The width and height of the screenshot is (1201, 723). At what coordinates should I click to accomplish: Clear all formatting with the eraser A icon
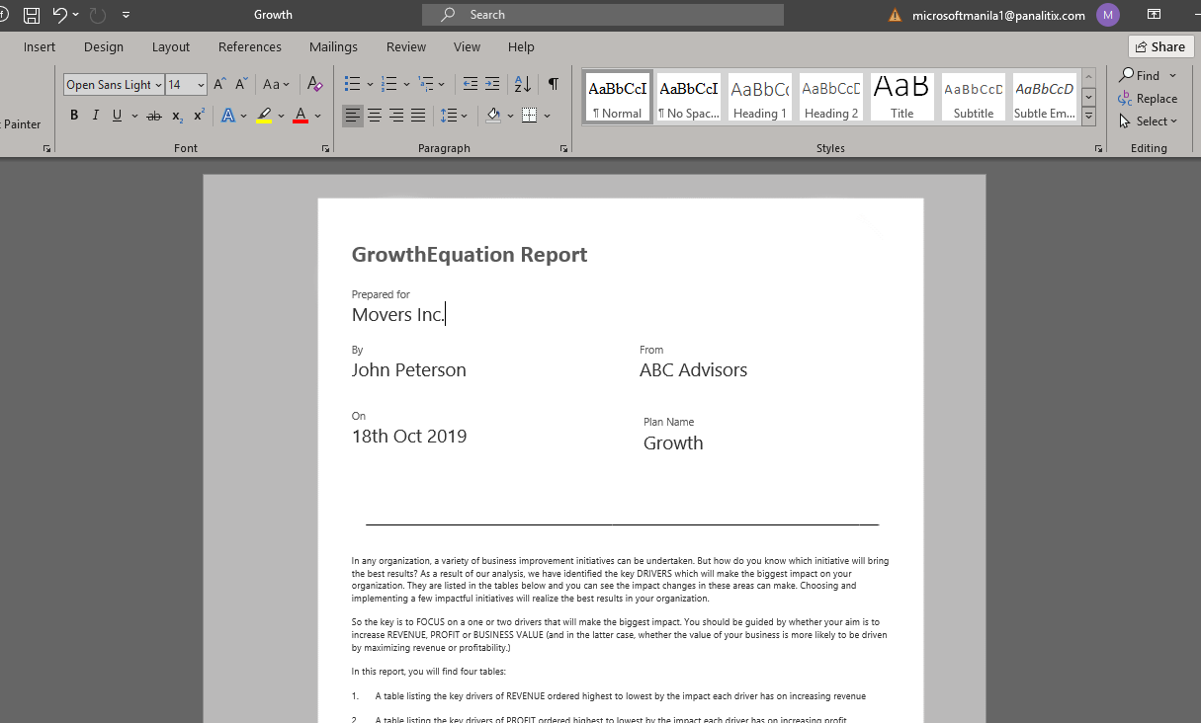315,85
